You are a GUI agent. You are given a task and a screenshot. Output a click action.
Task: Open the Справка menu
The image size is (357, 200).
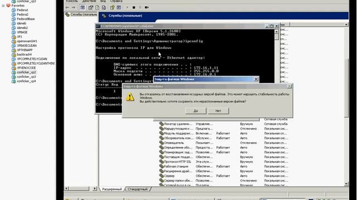coord(116,1)
